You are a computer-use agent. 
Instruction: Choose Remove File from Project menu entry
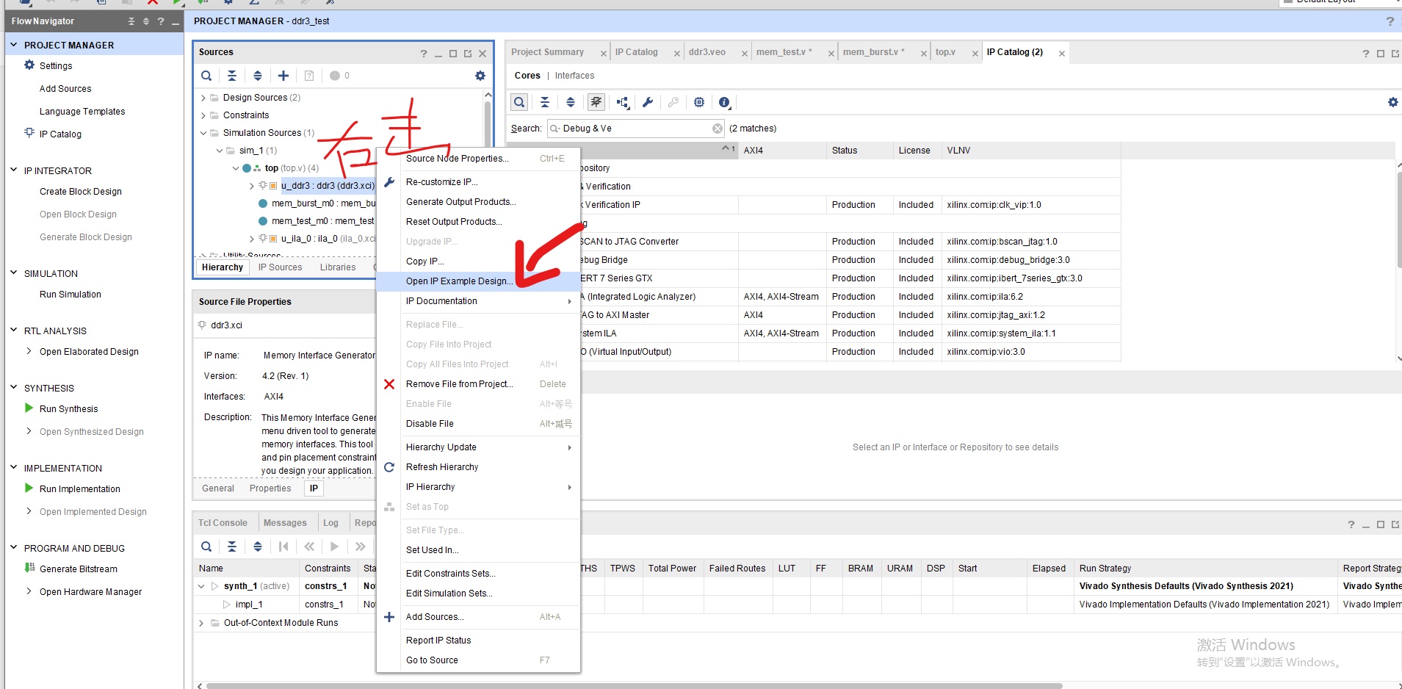(x=478, y=384)
